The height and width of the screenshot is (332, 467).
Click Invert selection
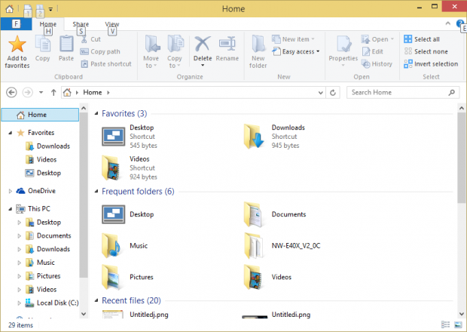pos(431,64)
